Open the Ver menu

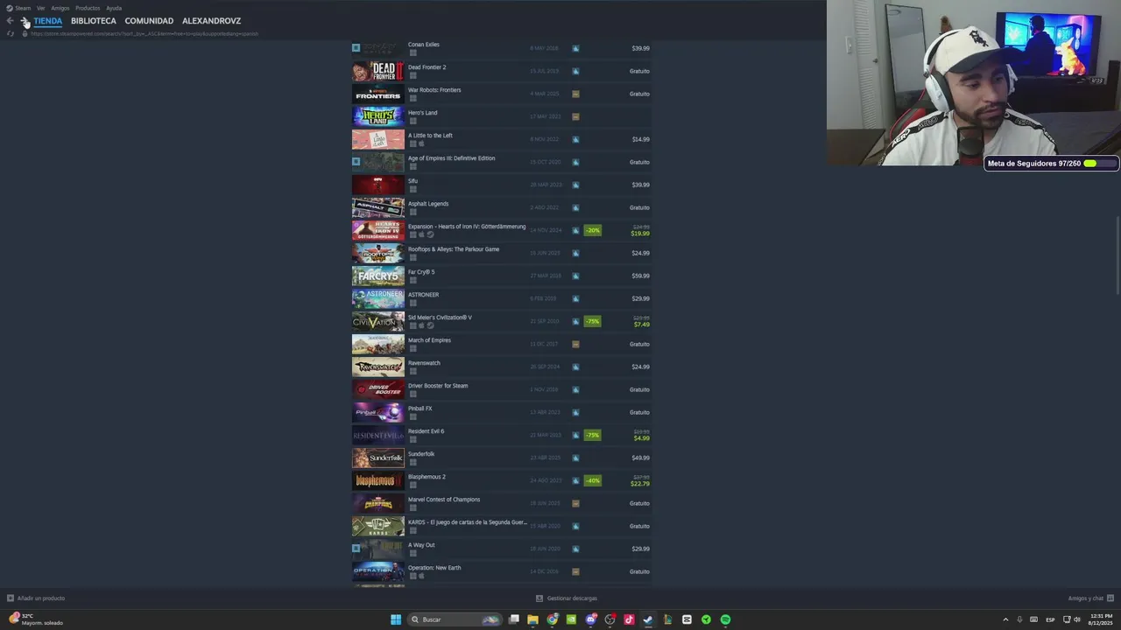coord(40,8)
